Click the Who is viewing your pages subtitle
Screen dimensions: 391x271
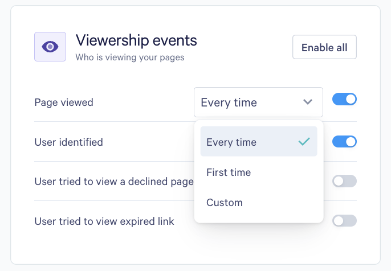coord(130,57)
